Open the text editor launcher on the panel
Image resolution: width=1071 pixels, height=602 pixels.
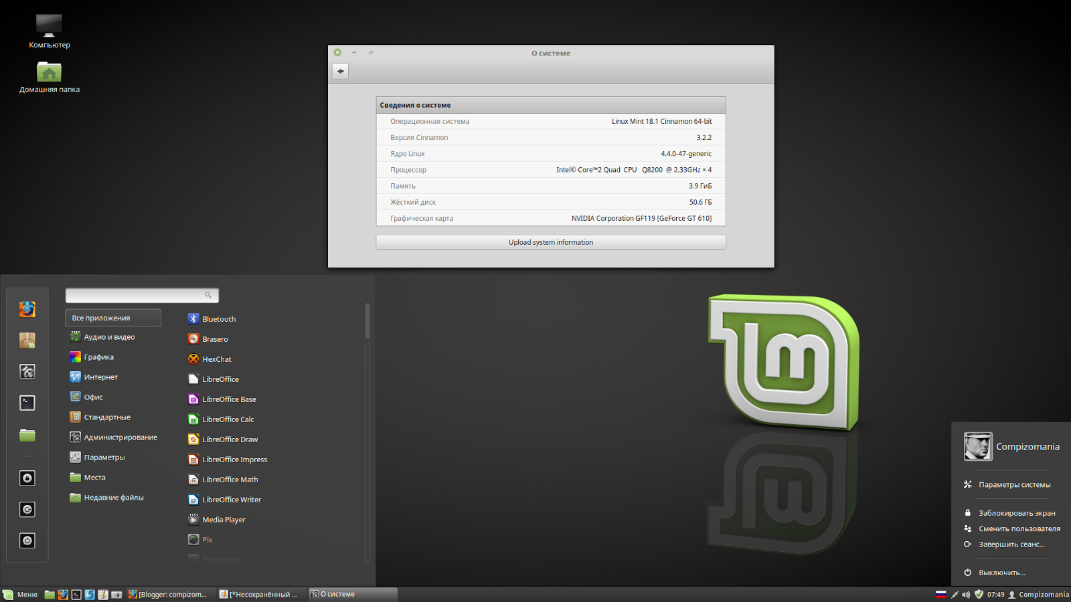tap(103, 594)
